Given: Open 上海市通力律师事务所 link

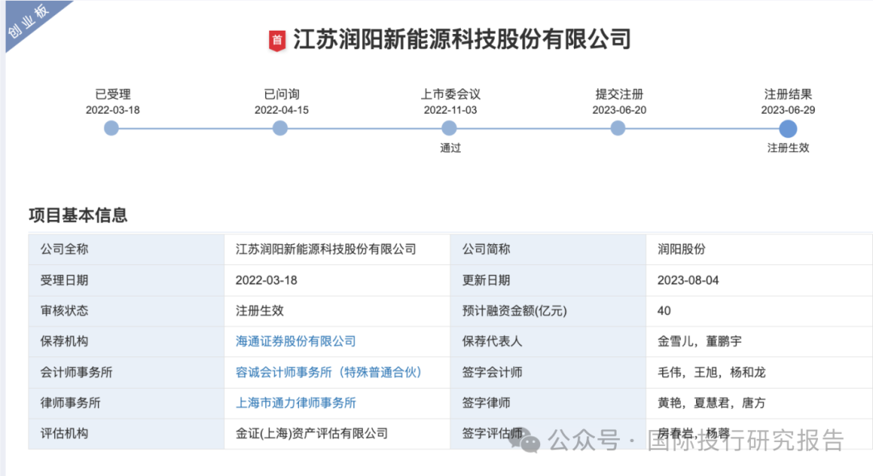Looking at the screenshot, I should click(296, 402).
